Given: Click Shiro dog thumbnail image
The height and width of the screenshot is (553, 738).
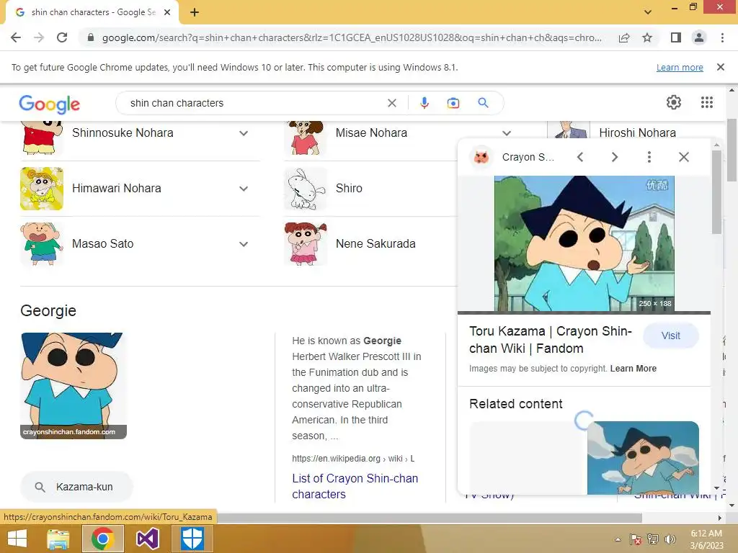Looking at the screenshot, I should pos(306,189).
